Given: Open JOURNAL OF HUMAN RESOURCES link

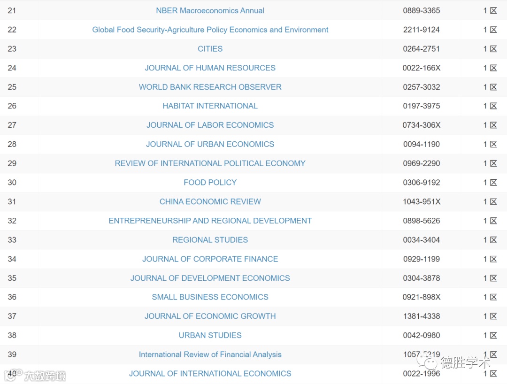Looking at the screenshot, I should click(210, 68).
